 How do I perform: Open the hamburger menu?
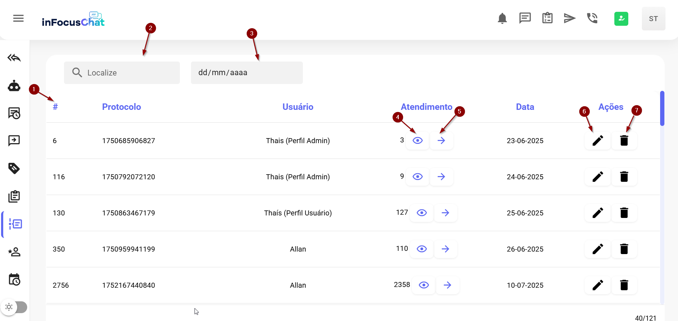pyautogui.click(x=18, y=18)
